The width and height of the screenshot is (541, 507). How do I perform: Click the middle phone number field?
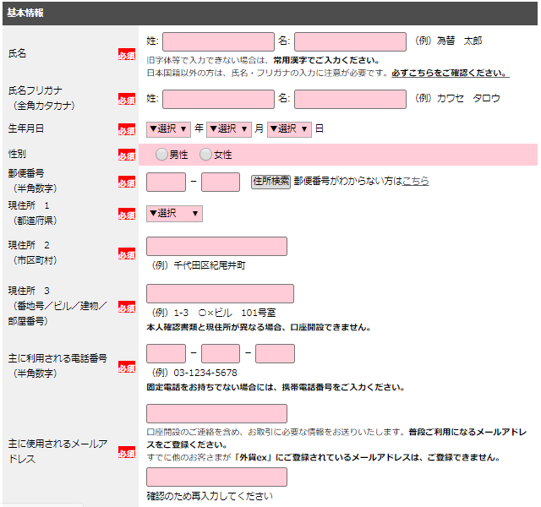coord(221,353)
